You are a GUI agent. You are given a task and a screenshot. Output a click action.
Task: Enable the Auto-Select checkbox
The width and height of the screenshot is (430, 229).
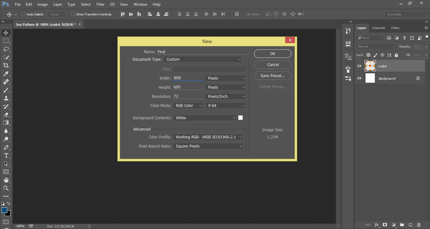(x=24, y=14)
